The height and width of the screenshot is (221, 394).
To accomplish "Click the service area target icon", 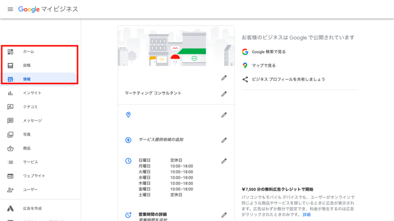I will pos(128,140).
